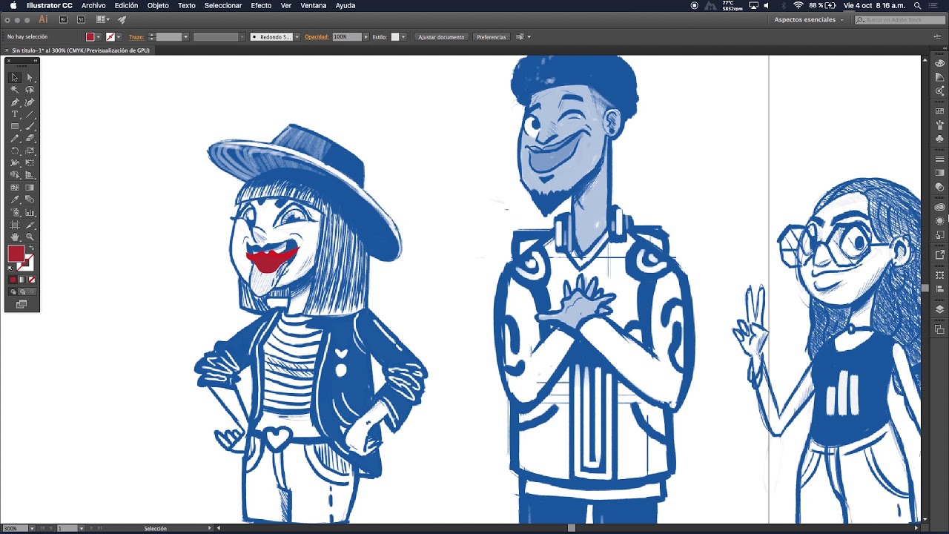Select the Selection tool (black arrow)
This screenshot has width=949, height=534.
(x=14, y=77)
